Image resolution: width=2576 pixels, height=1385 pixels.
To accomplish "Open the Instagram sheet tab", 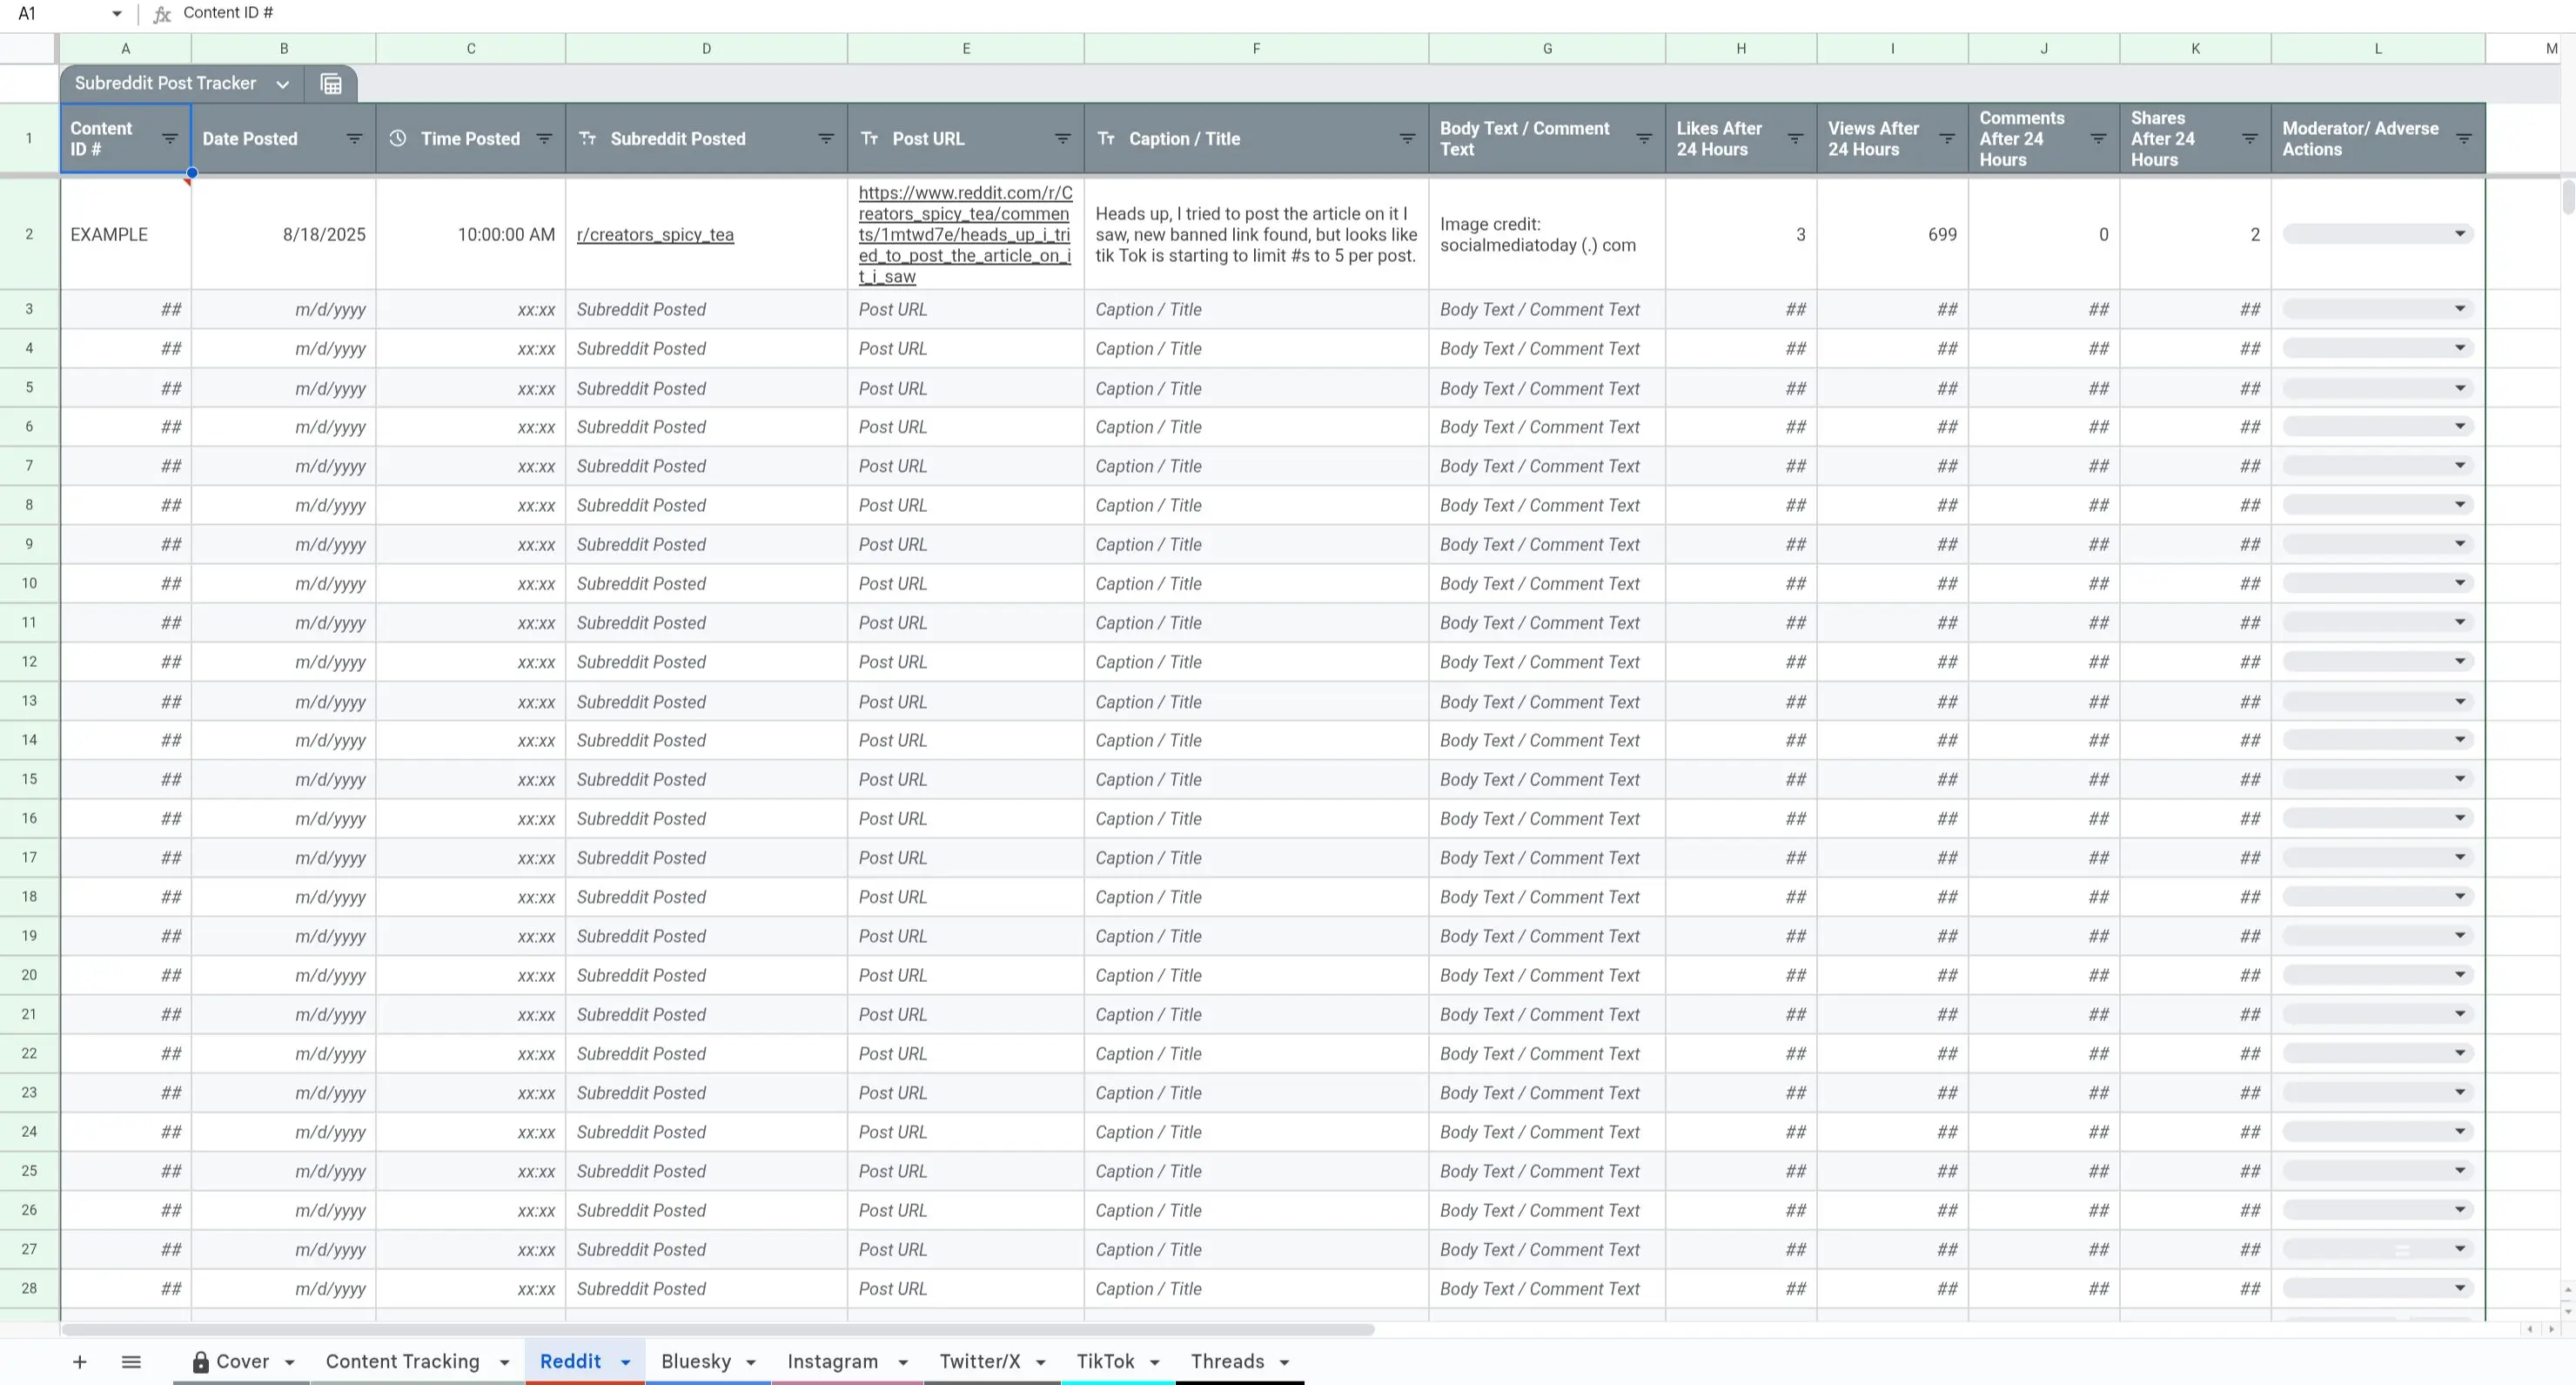I will point(832,1361).
